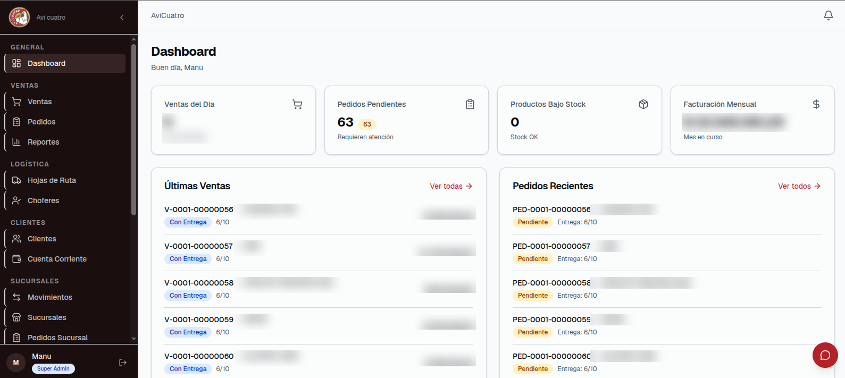Click the box icon in Productos Bajo Stock
Viewport: 845px width, 378px height.
pos(643,104)
